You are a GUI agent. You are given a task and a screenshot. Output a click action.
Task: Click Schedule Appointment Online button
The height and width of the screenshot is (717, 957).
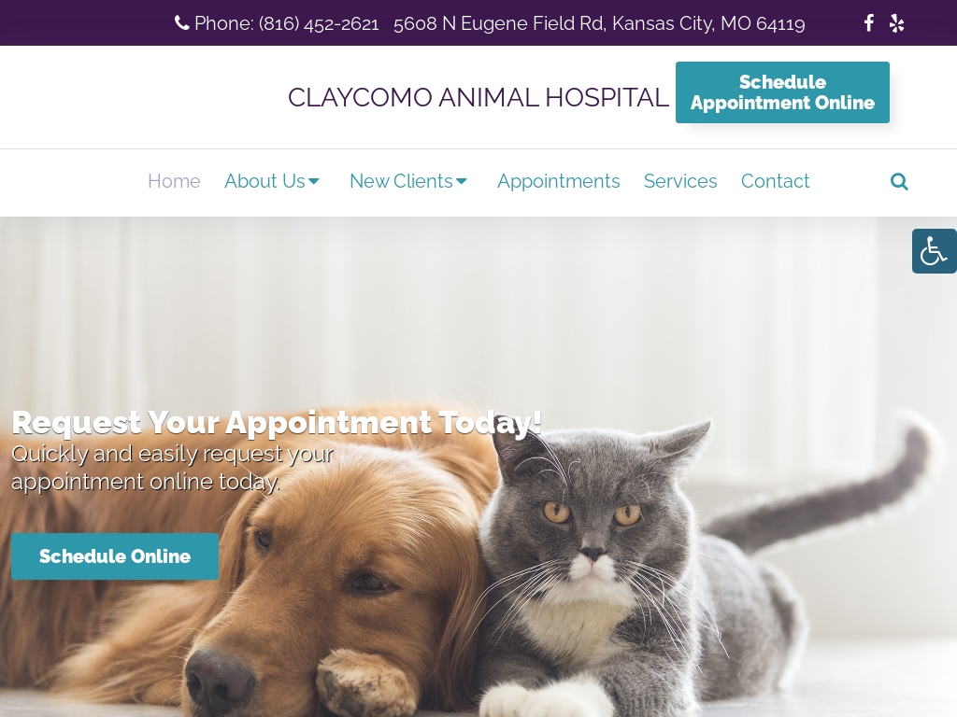pyautogui.click(x=782, y=92)
